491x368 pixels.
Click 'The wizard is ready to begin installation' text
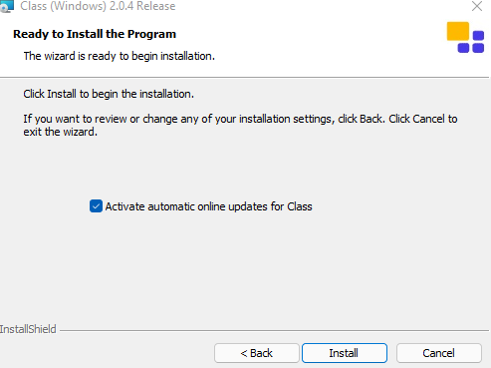[x=120, y=56]
